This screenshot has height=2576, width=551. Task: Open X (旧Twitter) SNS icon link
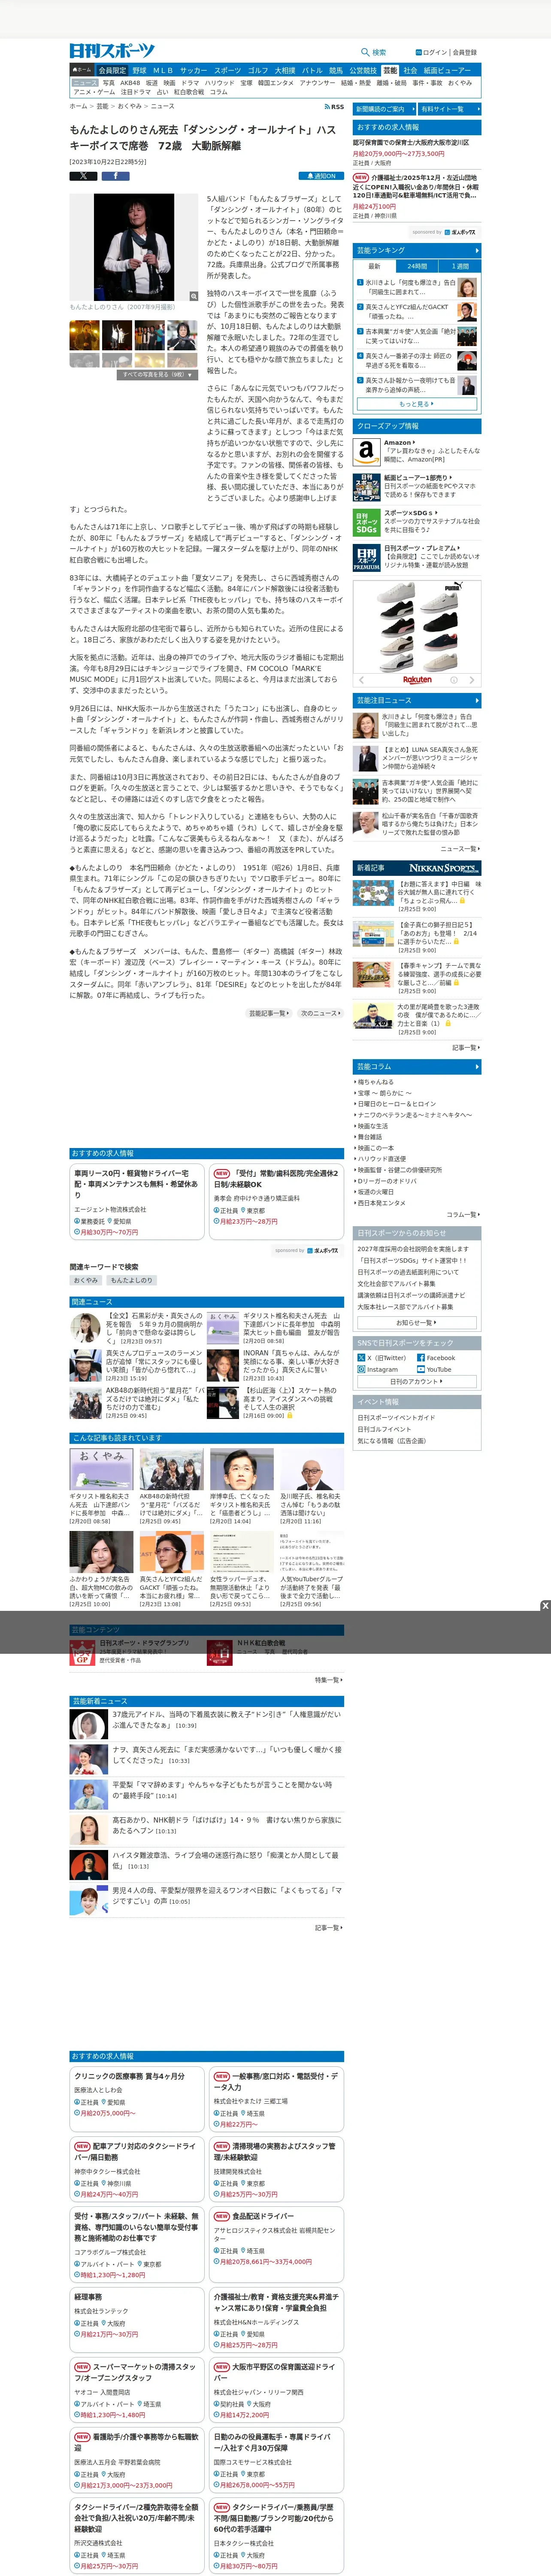[x=362, y=1358]
